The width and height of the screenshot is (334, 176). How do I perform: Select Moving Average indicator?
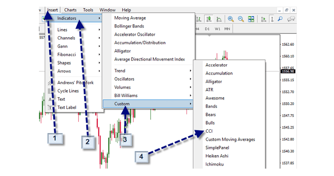pos(130,18)
